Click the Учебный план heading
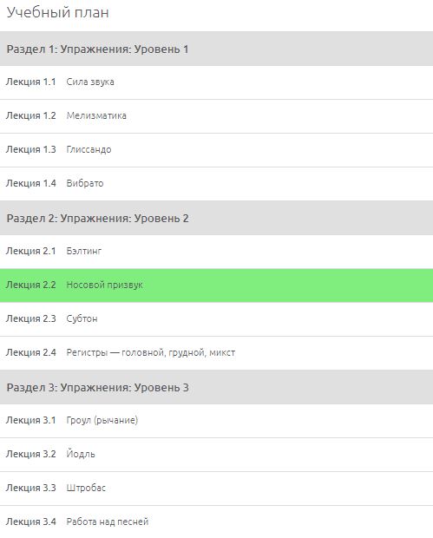 [57, 13]
